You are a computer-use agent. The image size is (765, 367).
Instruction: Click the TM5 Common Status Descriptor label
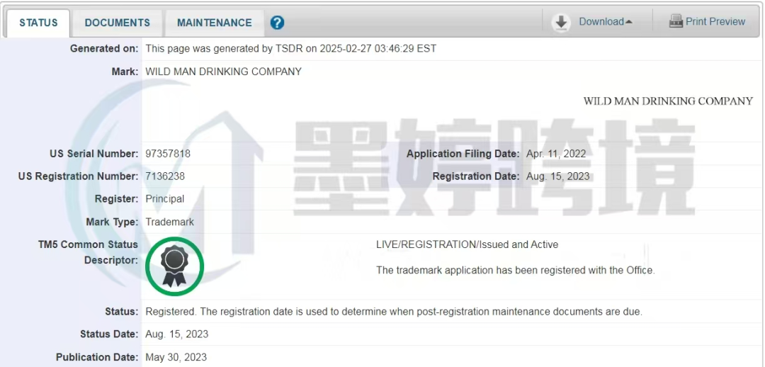click(88, 252)
